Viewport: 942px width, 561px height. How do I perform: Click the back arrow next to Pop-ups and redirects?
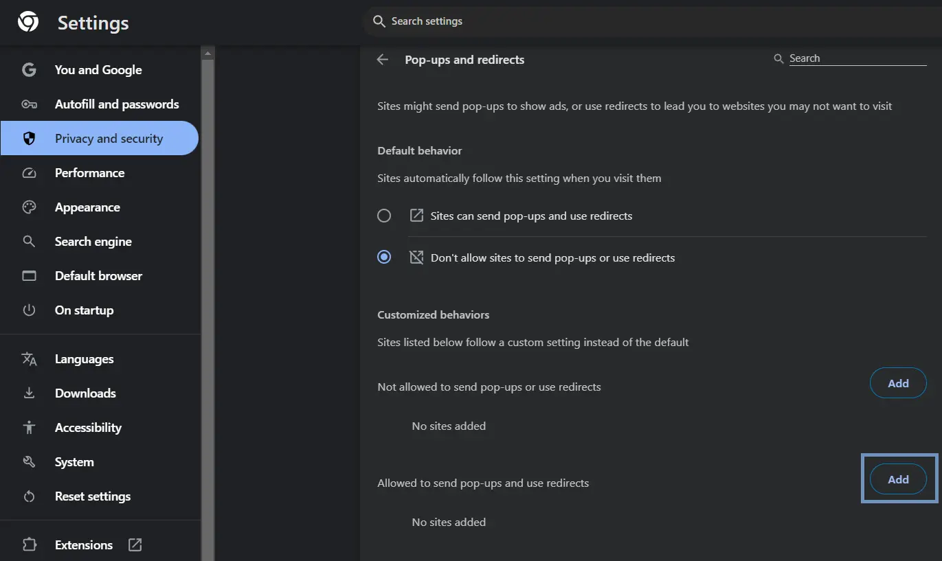(x=383, y=60)
